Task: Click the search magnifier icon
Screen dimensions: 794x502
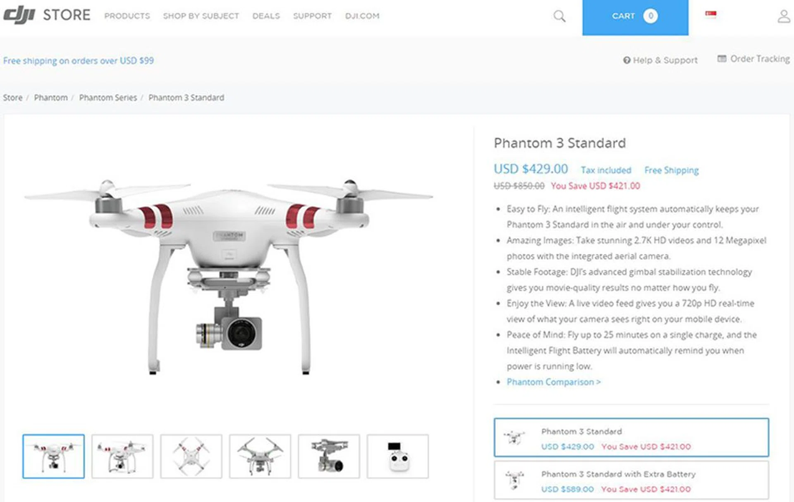Action: click(x=559, y=16)
